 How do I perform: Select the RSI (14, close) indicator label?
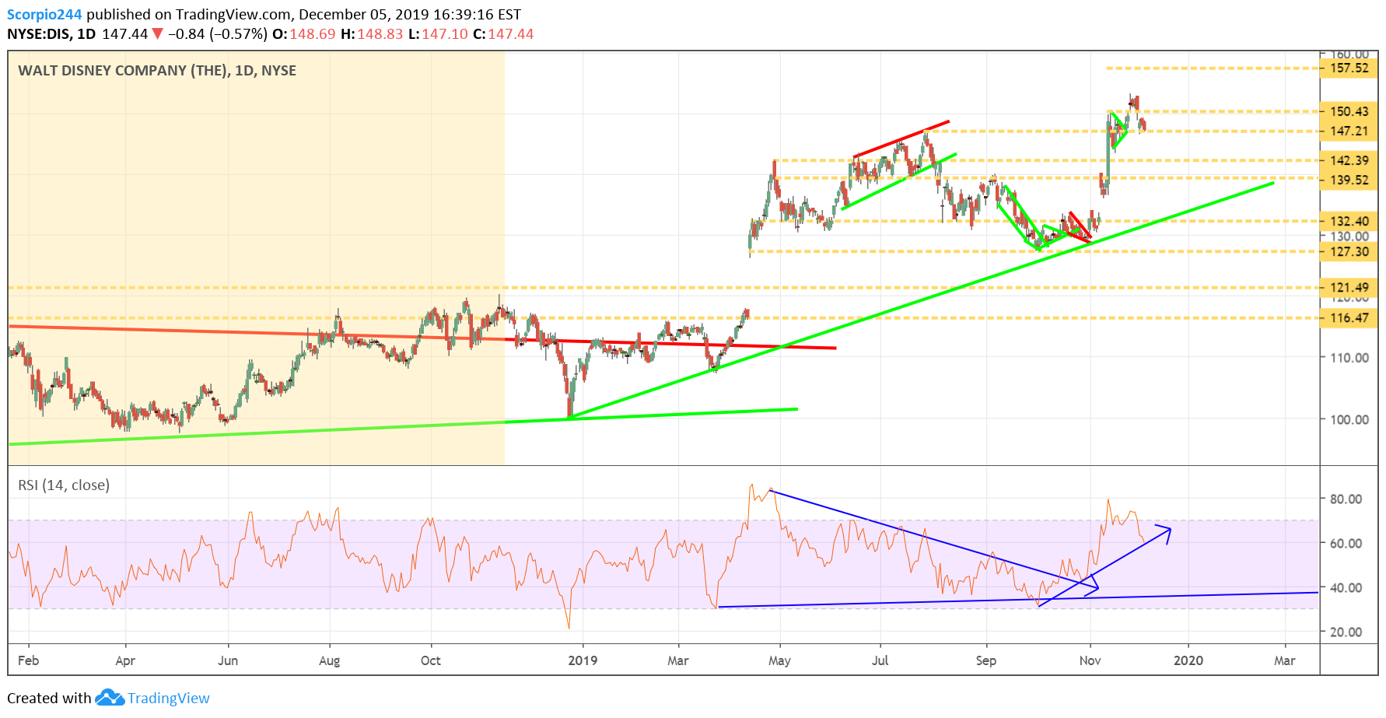pos(64,485)
